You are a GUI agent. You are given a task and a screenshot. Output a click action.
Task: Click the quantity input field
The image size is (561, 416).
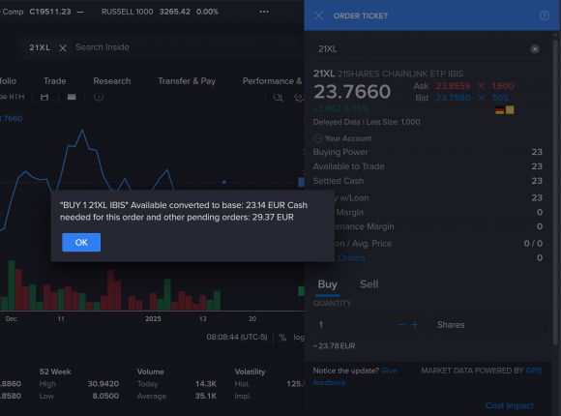[x=355, y=325]
